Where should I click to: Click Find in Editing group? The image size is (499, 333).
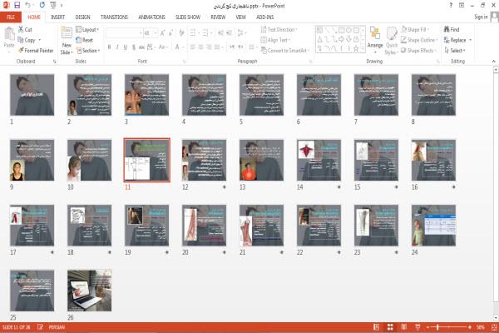pos(452,29)
